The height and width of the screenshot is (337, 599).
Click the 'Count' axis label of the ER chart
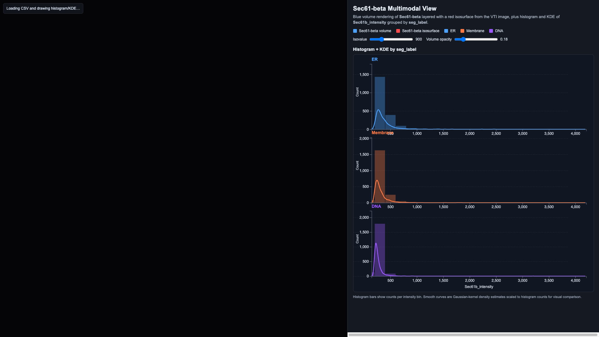[x=357, y=92]
